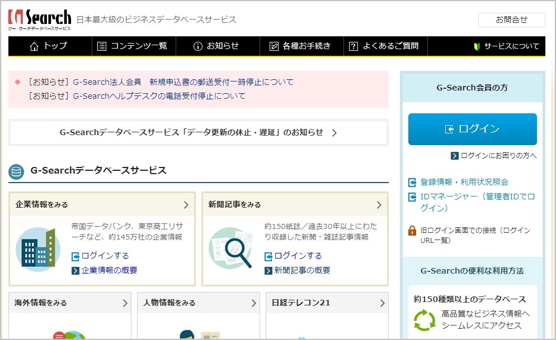Viewport: 556px width, 340px height.
Task: Expand the 人物情報をみる chevron
Action: tap(253, 303)
